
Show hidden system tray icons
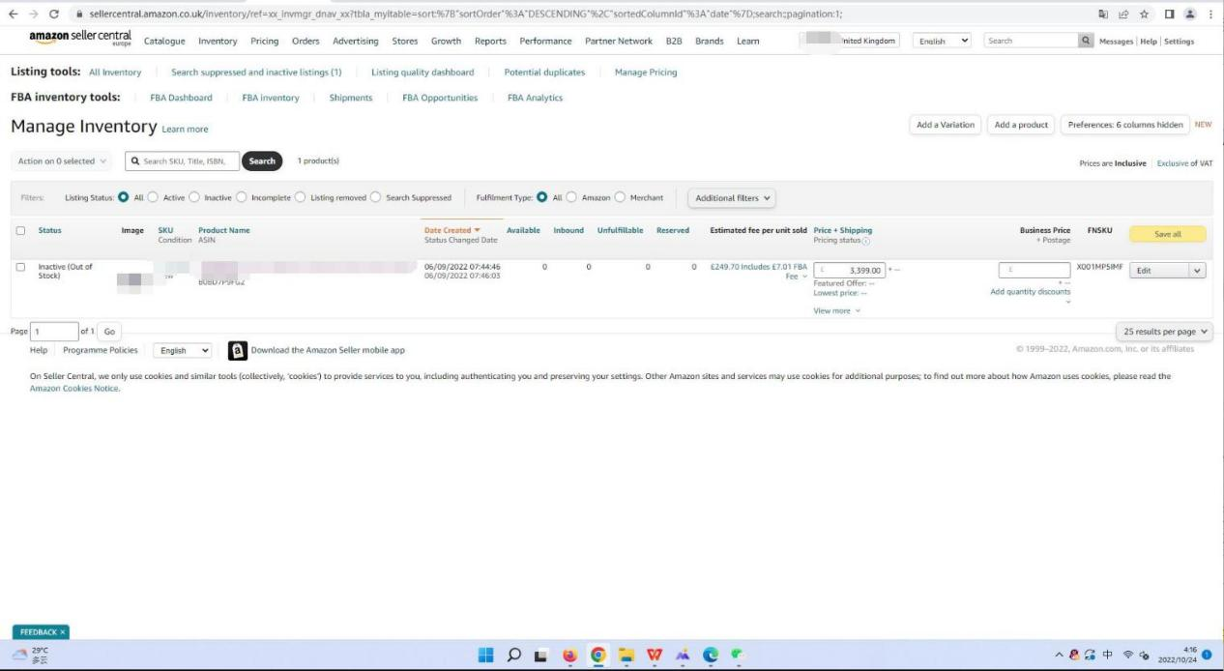coord(1060,655)
